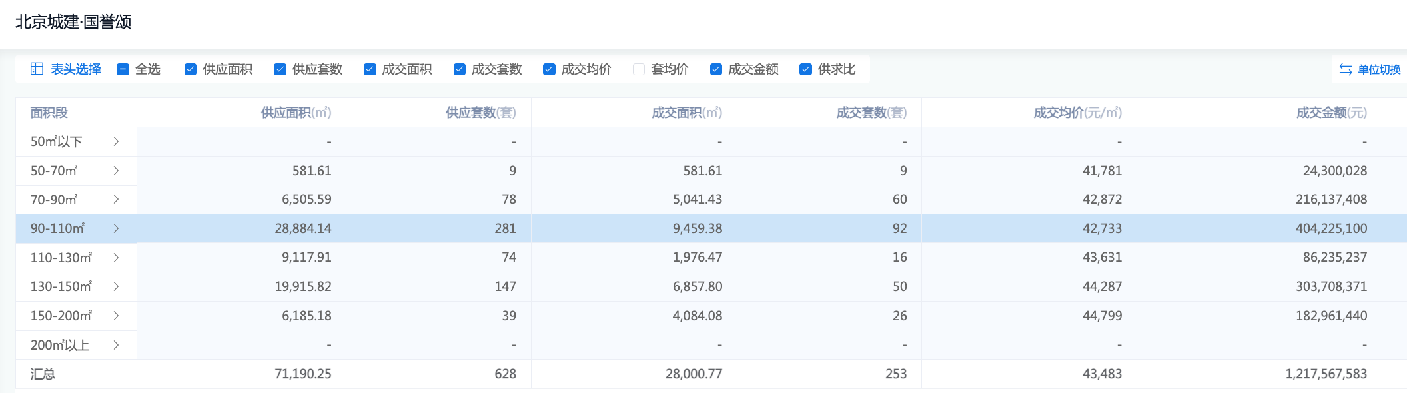Screen dimensions: 1407x393
Task: Click the 成交均价(元/㎡) column header
Action: click(1077, 113)
